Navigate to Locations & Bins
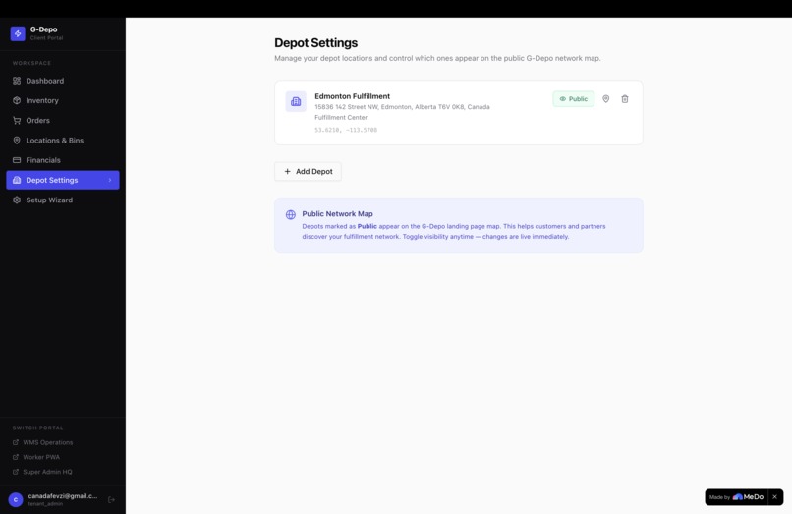This screenshot has height=514, width=792. point(63,141)
